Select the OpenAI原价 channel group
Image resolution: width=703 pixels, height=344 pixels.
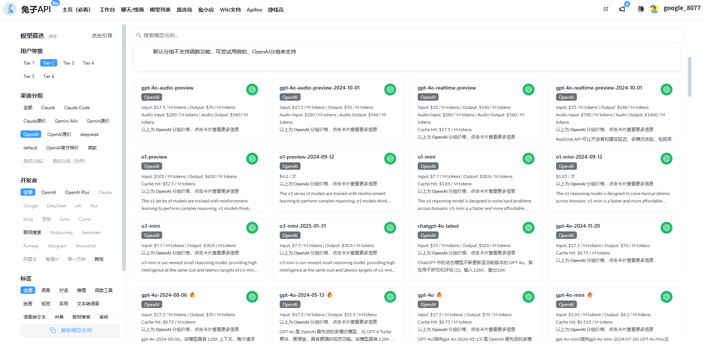pos(59,134)
